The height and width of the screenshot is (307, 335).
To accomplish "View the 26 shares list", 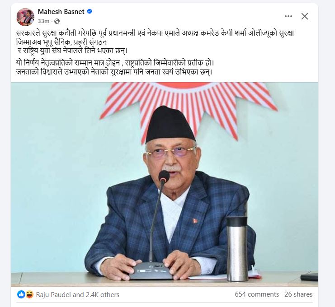I will pos(298,294).
